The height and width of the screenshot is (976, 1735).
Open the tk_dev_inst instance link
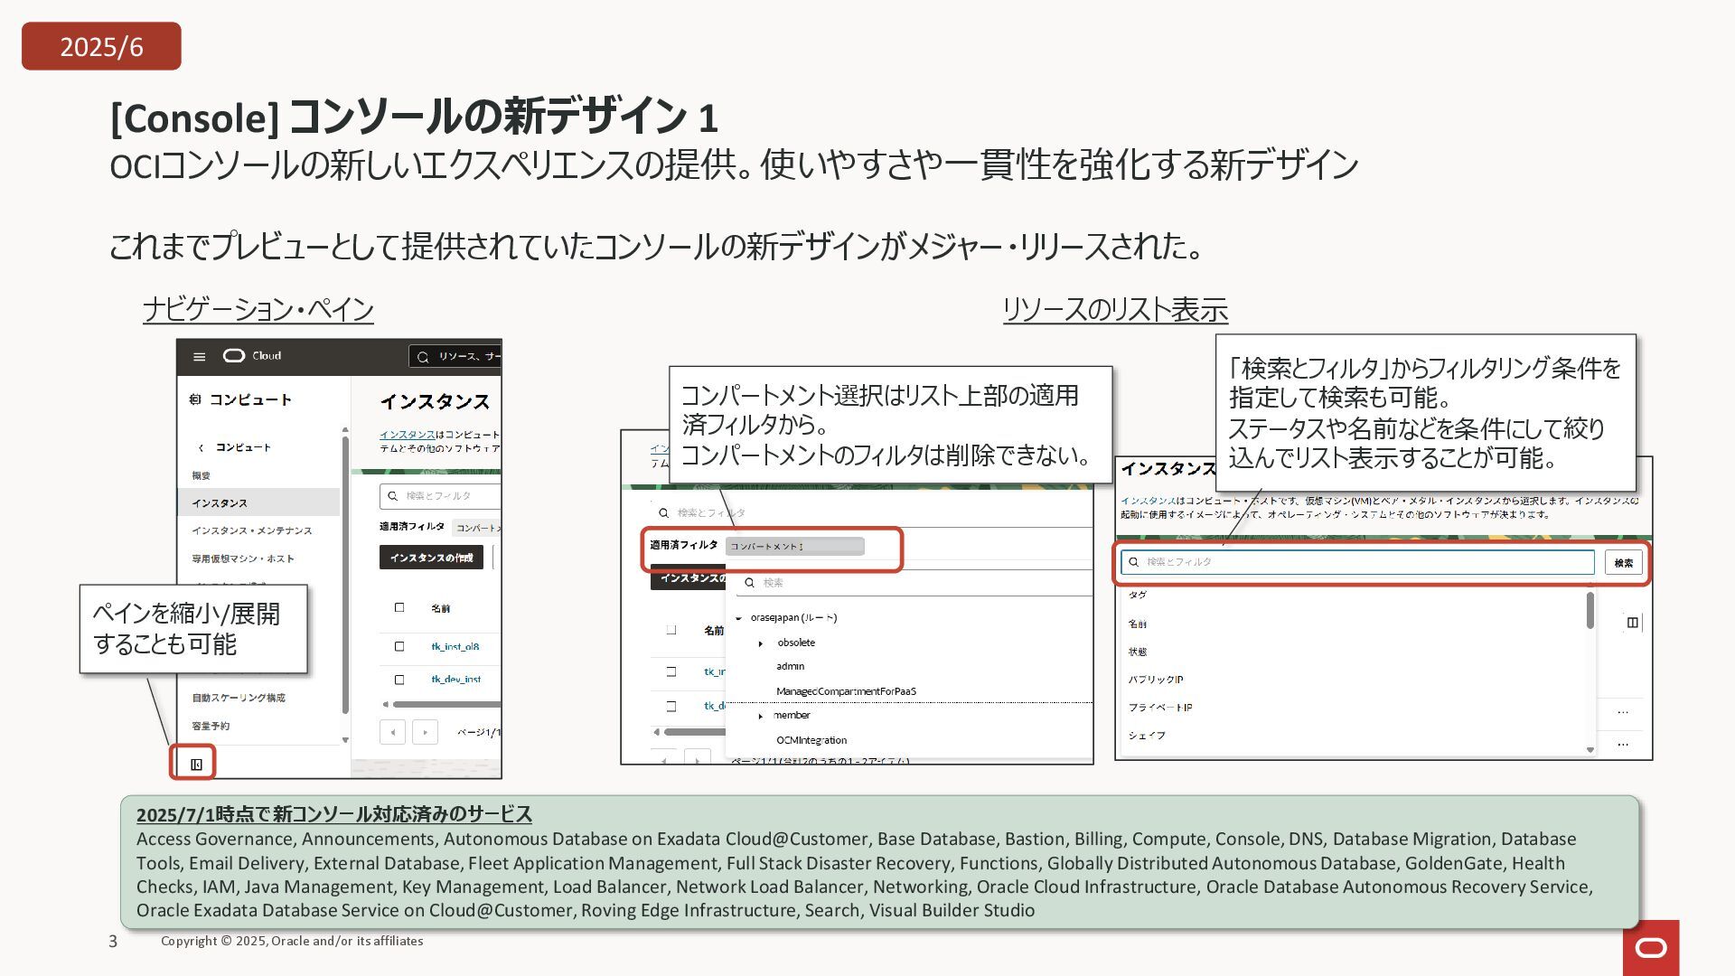coord(456,679)
